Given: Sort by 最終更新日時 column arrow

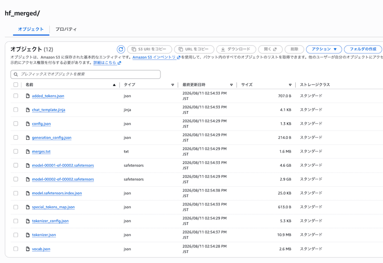Looking at the screenshot, I should point(232,85).
